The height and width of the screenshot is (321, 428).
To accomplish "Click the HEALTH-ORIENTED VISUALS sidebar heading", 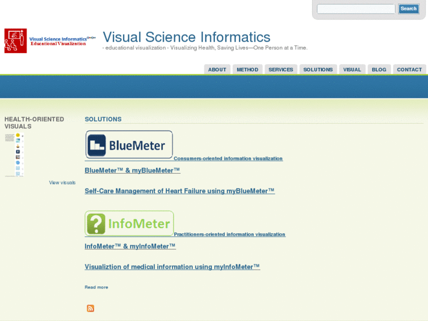I will pyautogui.click(x=34, y=123).
